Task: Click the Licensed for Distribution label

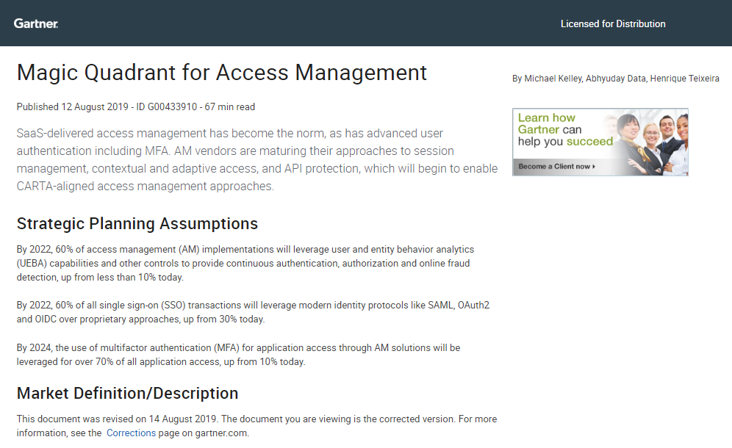Action: tap(613, 24)
